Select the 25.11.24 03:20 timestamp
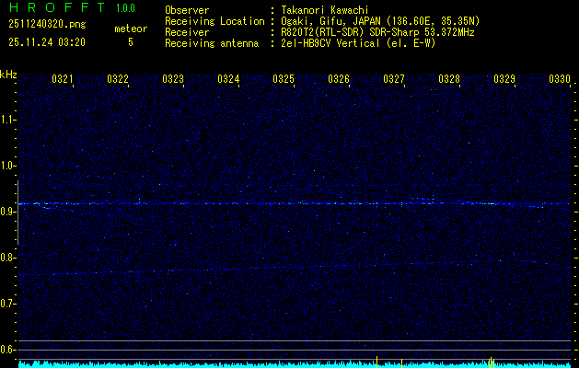 (x=46, y=42)
